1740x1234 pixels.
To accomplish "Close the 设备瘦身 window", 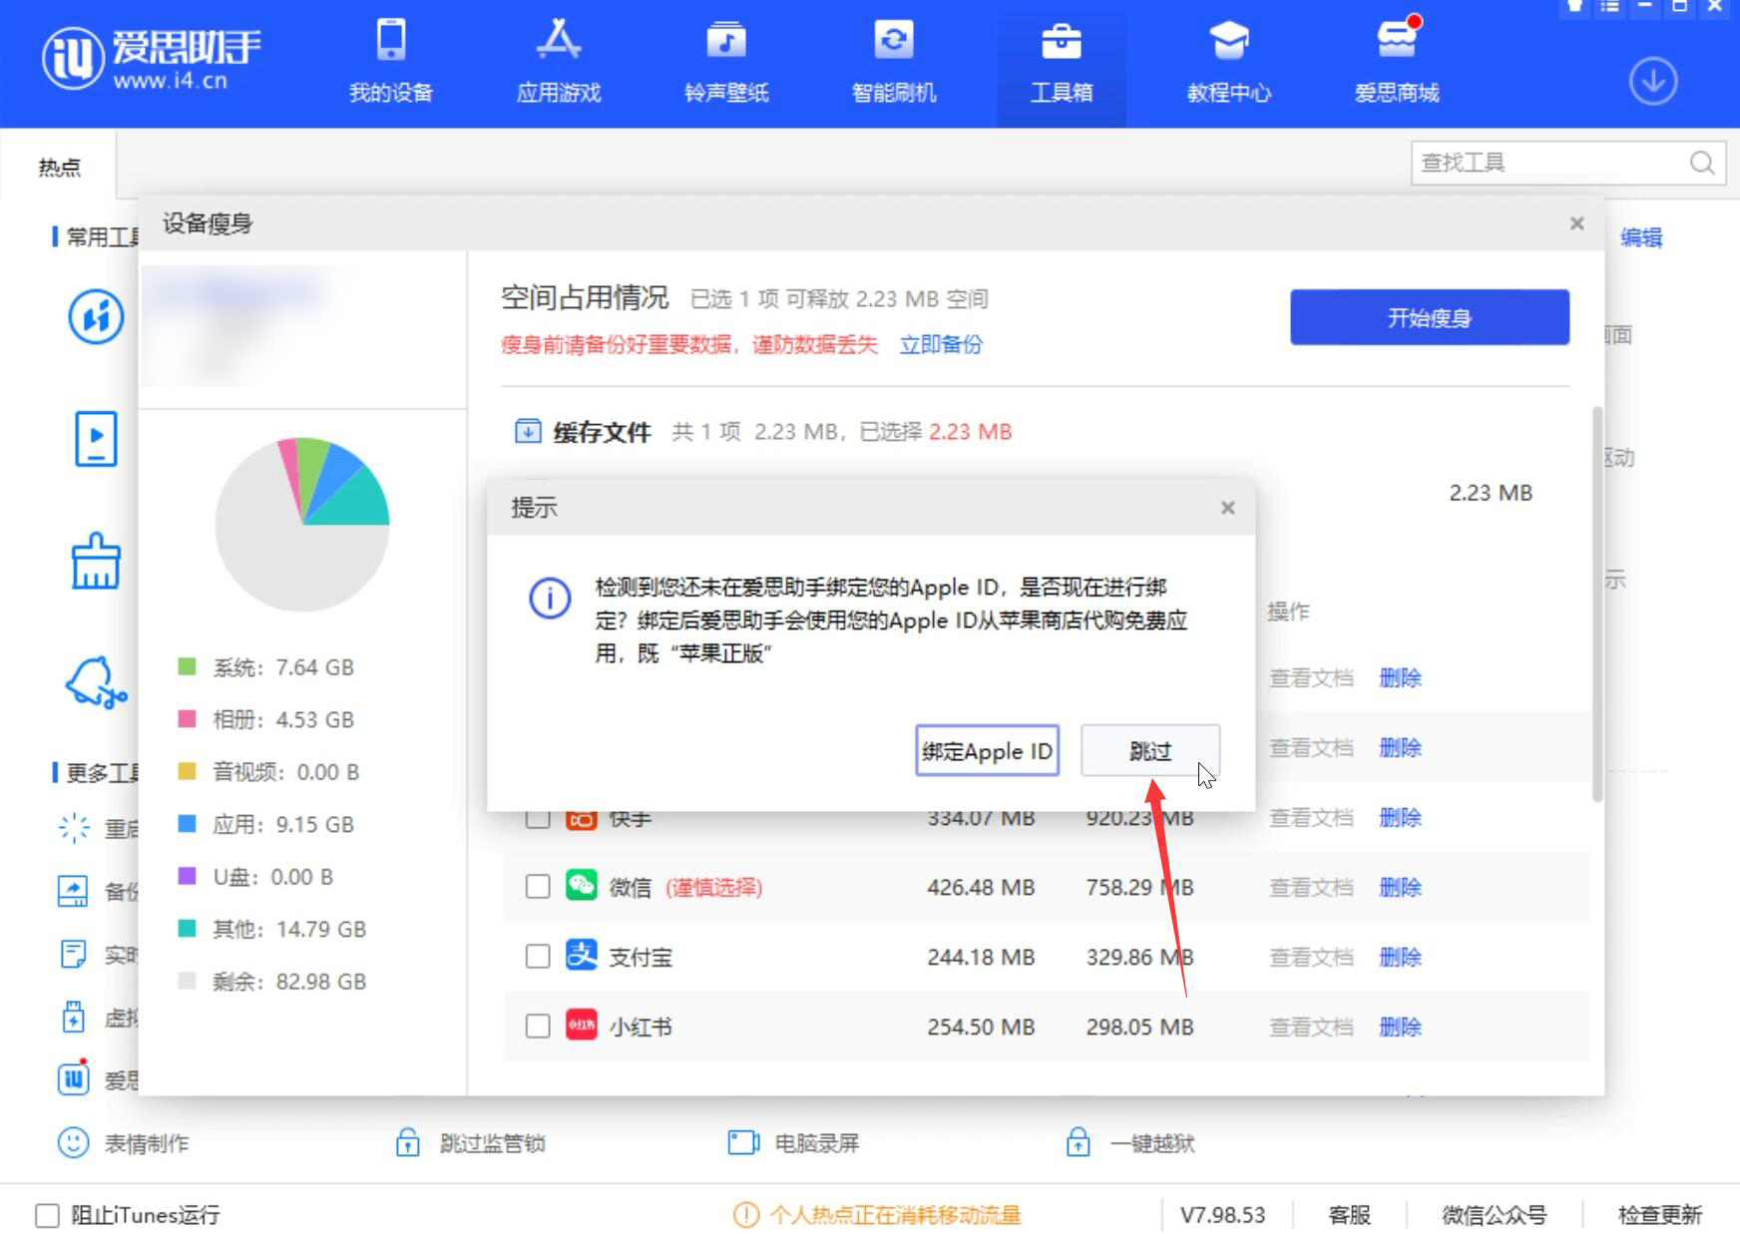I will coord(1576,223).
